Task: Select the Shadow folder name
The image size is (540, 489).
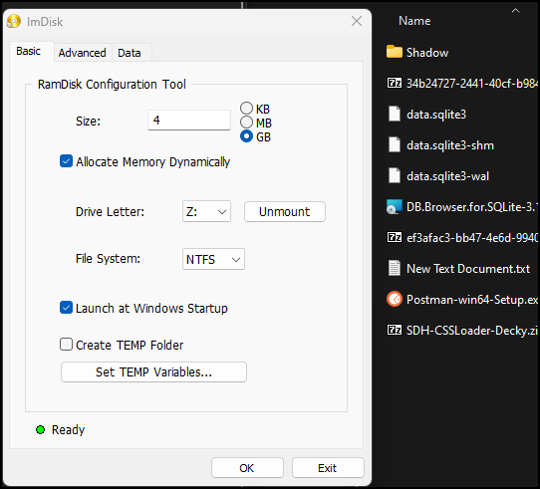Action: click(427, 53)
